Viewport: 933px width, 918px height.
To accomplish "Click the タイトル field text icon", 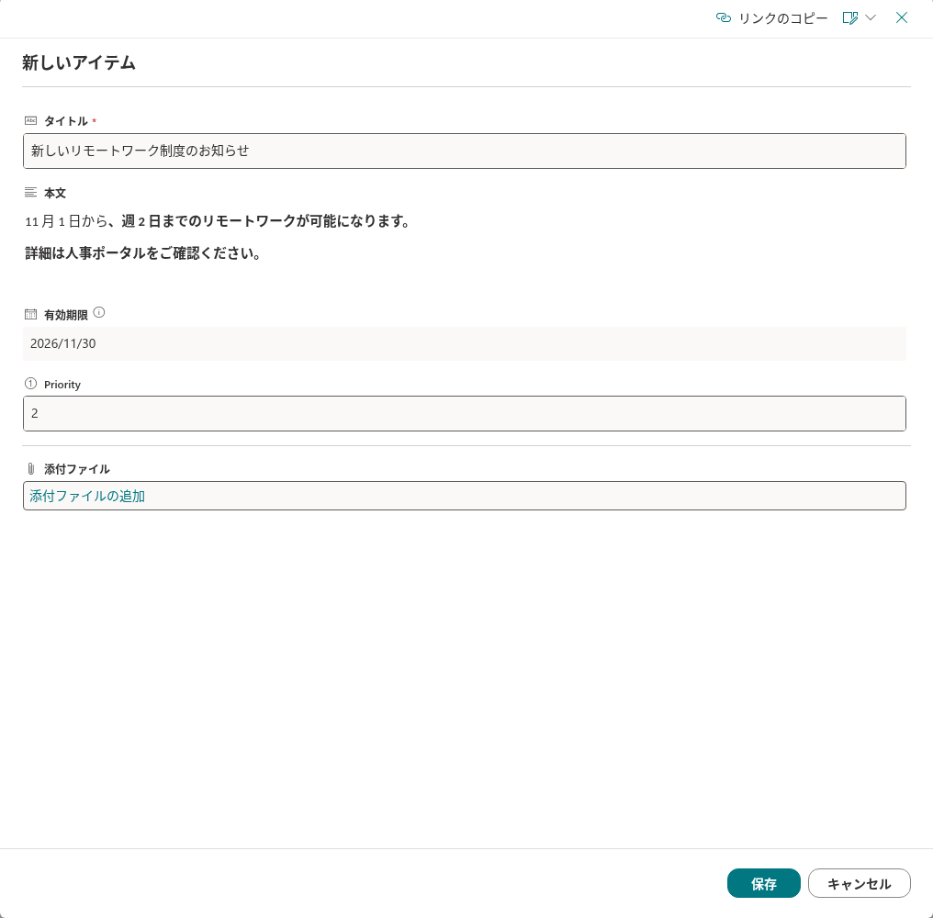I will click(x=31, y=121).
